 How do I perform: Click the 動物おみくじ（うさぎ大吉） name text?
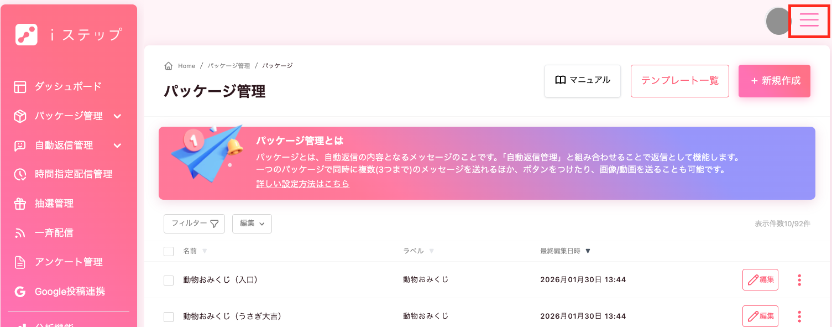click(232, 316)
